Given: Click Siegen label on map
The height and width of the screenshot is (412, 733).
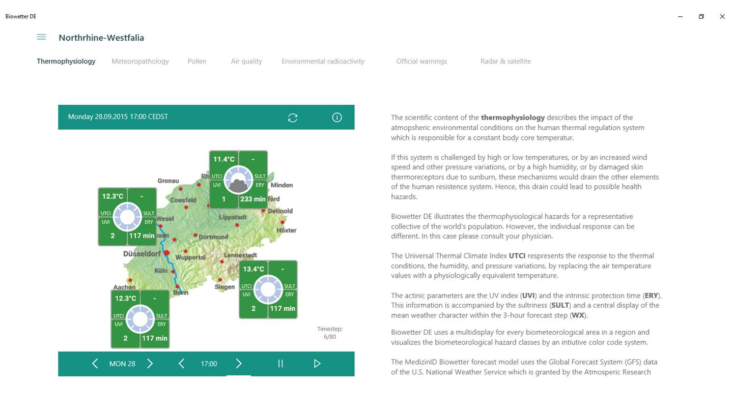Looking at the screenshot, I should tap(224, 287).
